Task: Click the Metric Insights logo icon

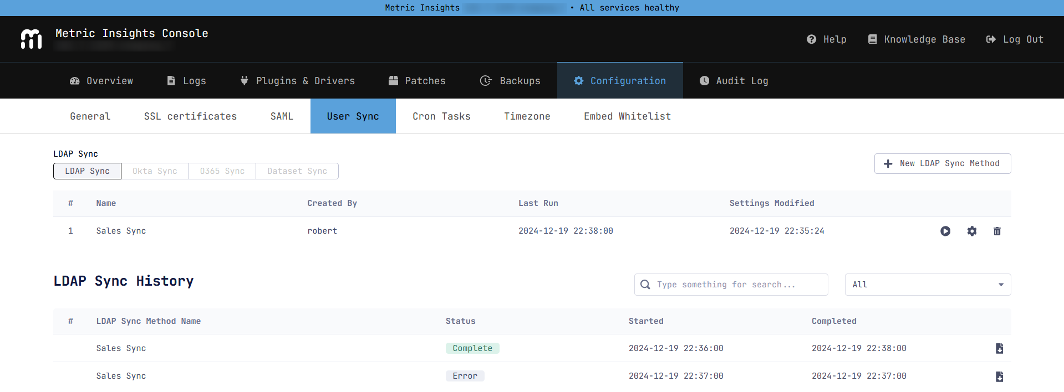Action: pyautogui.click(x=31, y=39)
